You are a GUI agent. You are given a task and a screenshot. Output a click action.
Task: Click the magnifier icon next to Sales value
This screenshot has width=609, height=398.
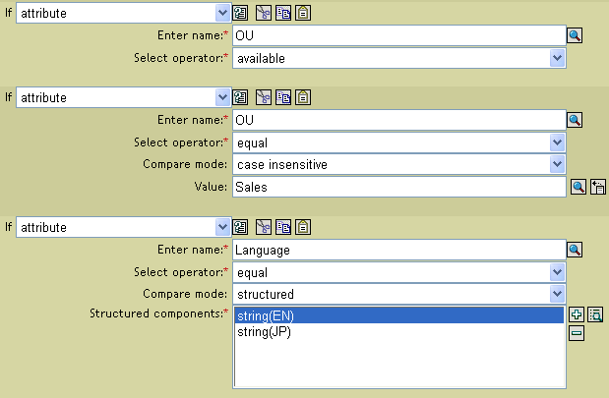579,187
